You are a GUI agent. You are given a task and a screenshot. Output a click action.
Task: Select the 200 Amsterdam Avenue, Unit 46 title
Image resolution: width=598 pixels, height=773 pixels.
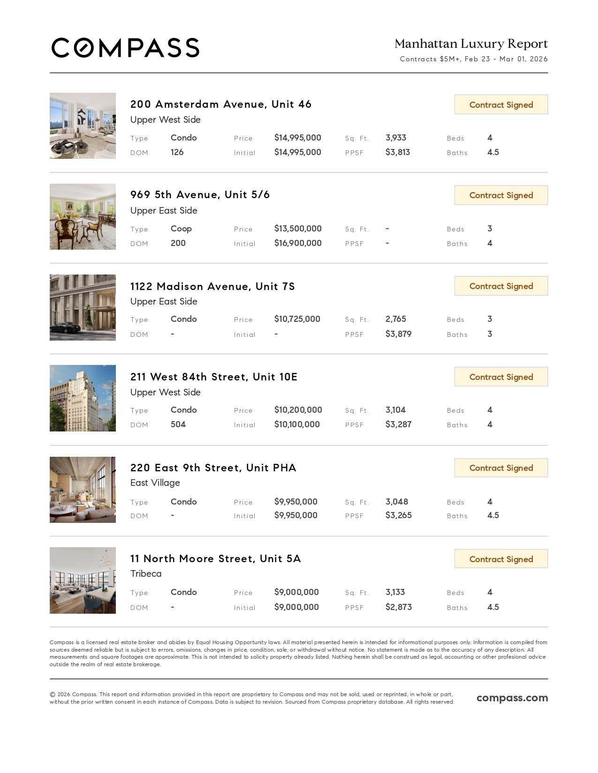tap(221, 104)
